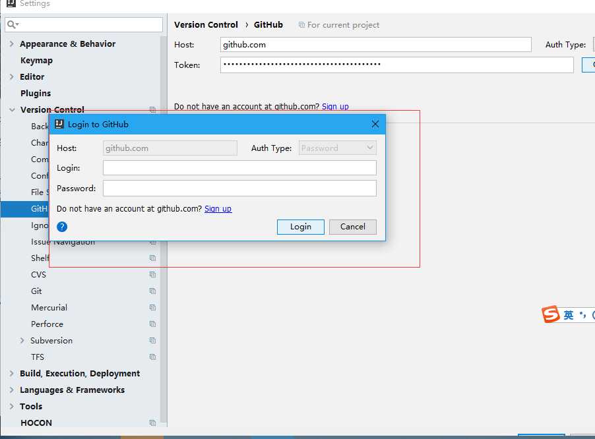Click the For current project icon
Screen dimensions: 595x439
(301, 25)
